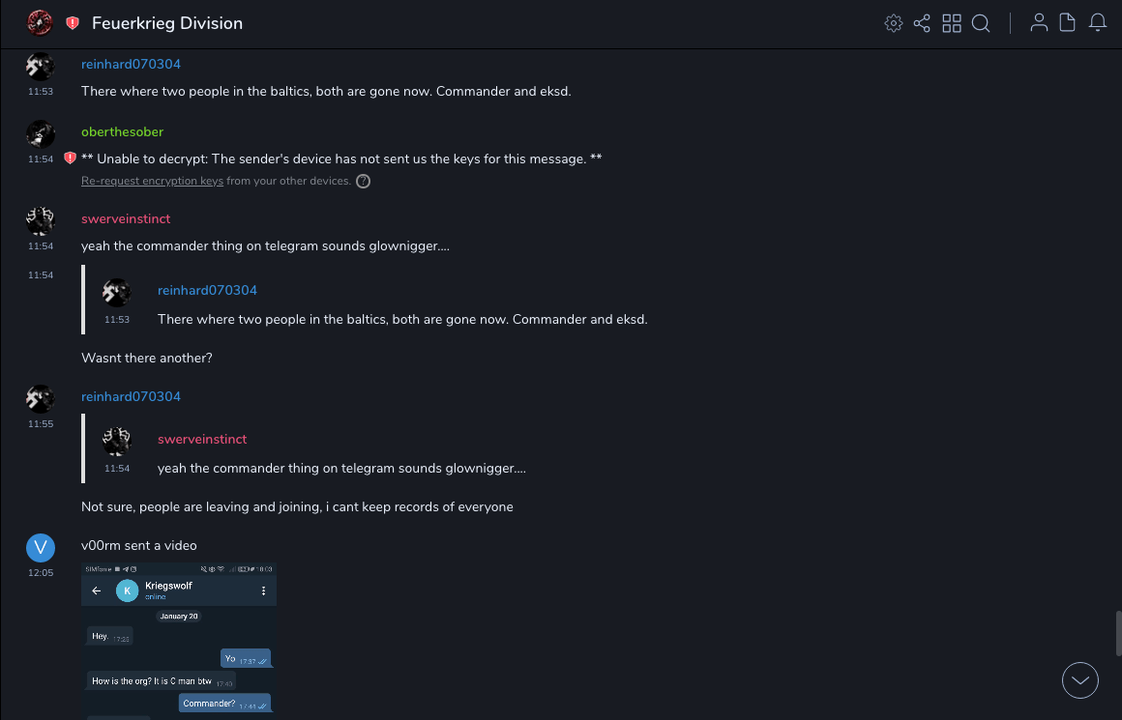
Task: Show the room members list
Action: click(1039, 23)
